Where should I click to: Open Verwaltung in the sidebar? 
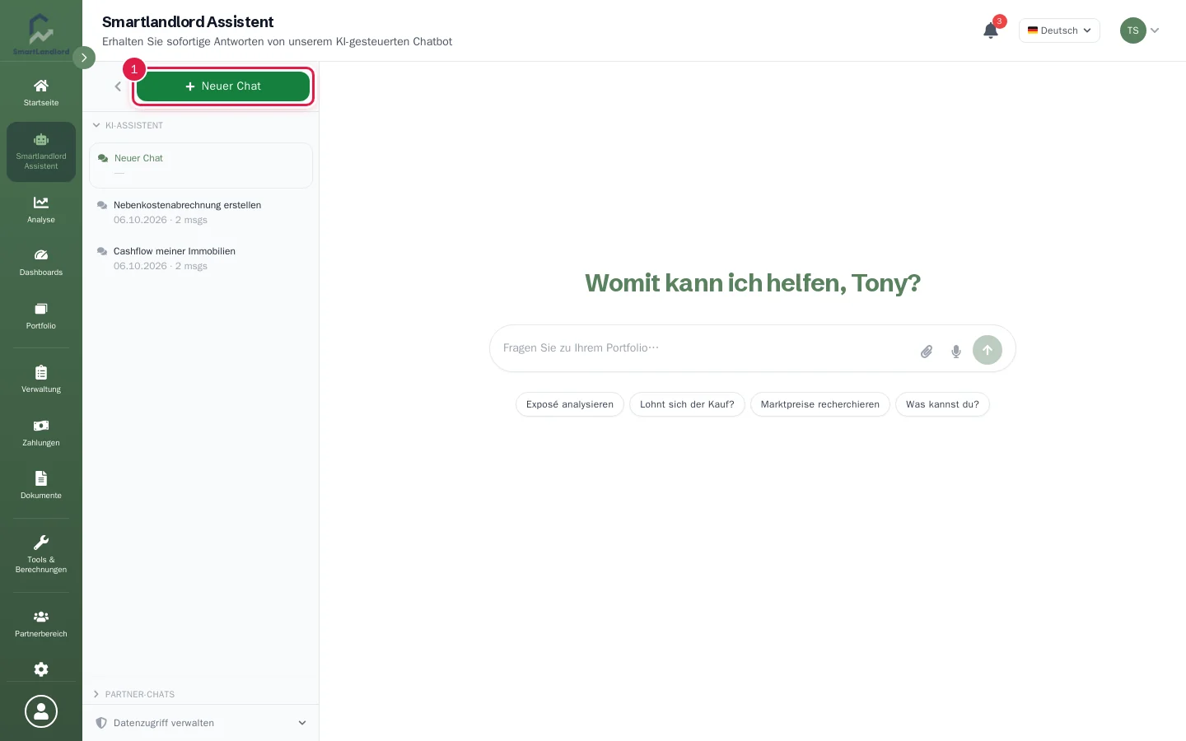coord(41,379)
